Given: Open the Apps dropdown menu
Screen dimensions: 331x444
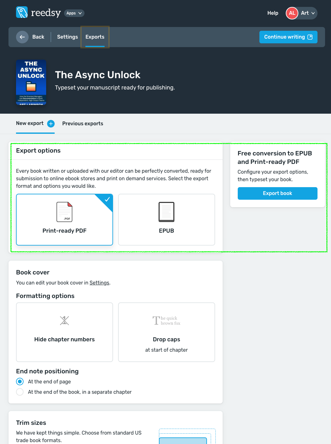Looking at the screenshot, I should click(74, 13).
